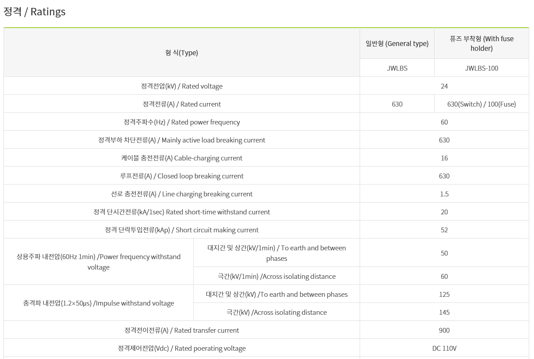Click the "630(Switch) / 100(Fuse)" cell

tap(481, 104)
